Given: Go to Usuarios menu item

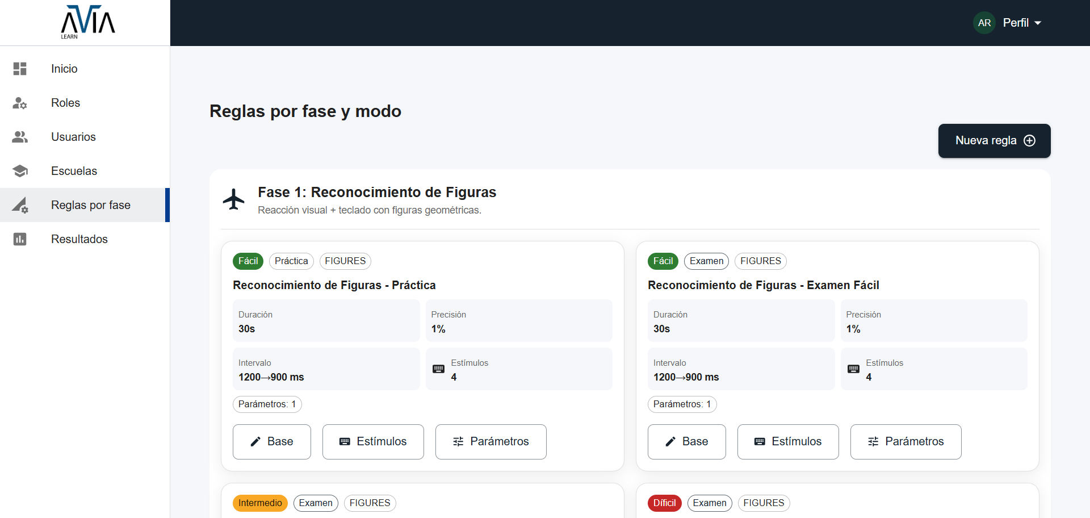Looking at the screenshot, I should [73, 137].
